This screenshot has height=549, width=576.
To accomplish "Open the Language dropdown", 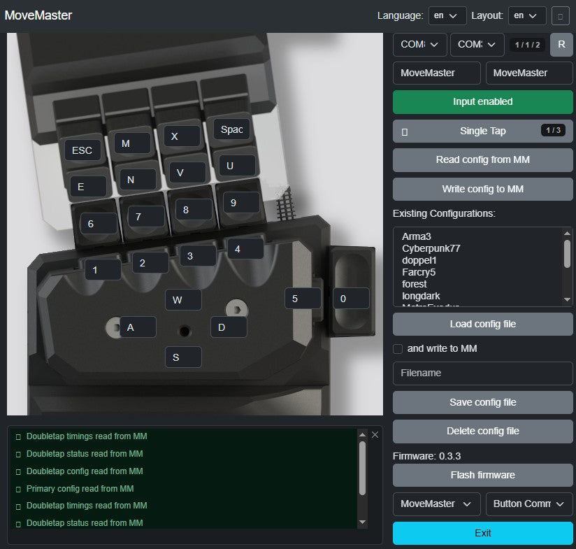I will (x=447, y=16).
